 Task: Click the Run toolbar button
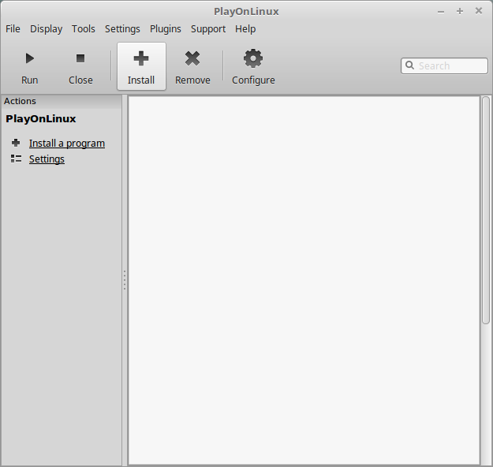pyautogui.click(x=29, y=67)
